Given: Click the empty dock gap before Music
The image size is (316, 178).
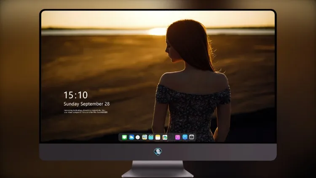Looking at the screenshot, I should 171,137.
